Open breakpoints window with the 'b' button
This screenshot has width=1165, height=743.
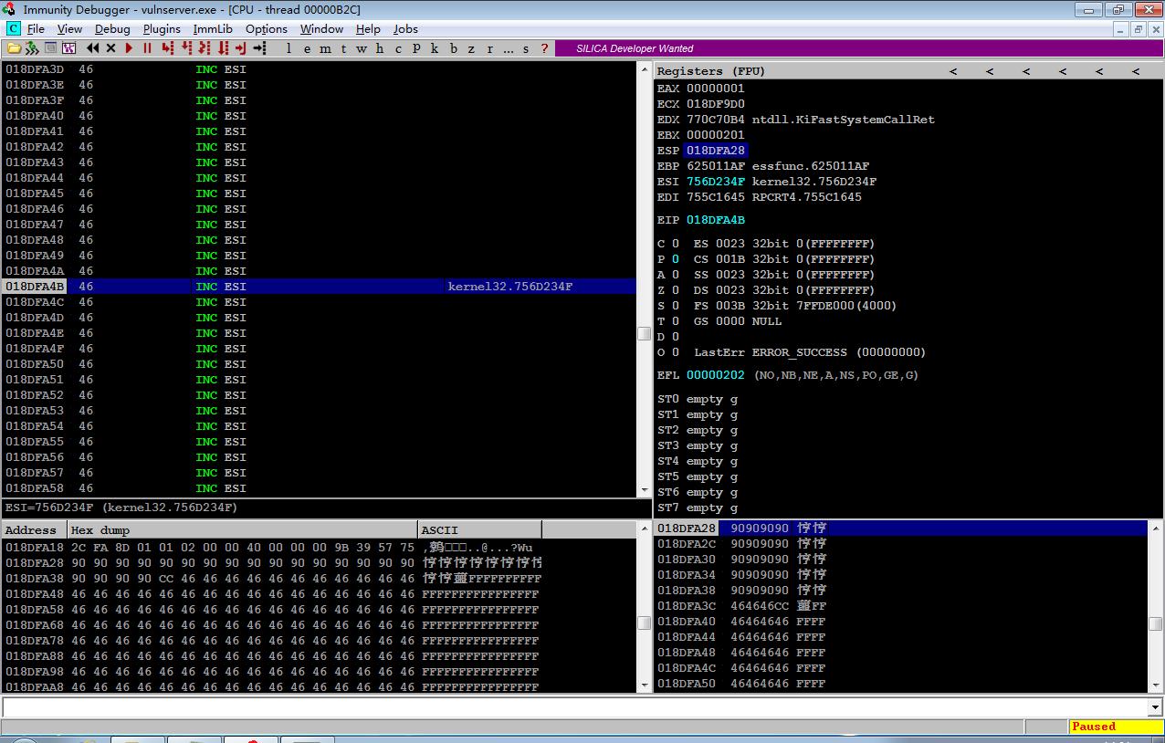tap(453, 48)
